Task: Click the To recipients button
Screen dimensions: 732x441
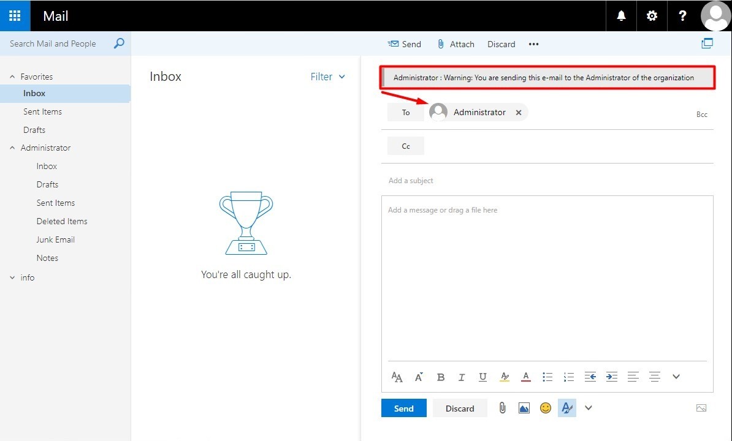Action: [x=406, y=112]
